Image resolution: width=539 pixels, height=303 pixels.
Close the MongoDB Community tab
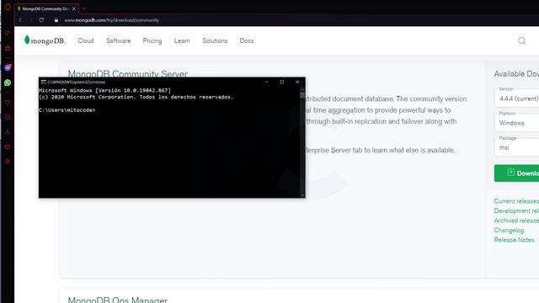pyautogui.click(x=74, y=8)
